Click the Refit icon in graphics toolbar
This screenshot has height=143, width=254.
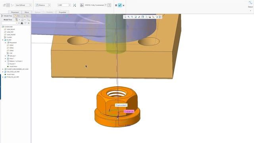125,17
